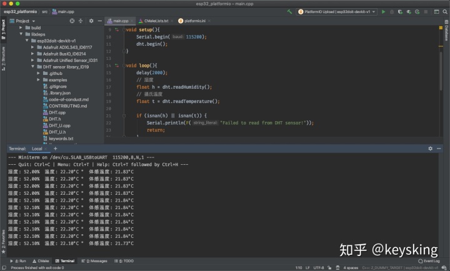Expand Adafruit ADXL343_ID6117 folder
The image size is (450, 271).
click(32, 47)
